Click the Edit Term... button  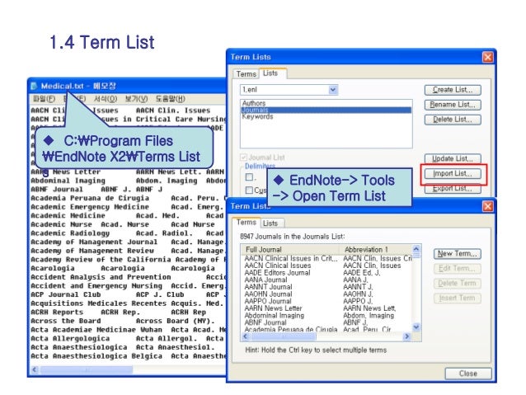tap(458, 269)
